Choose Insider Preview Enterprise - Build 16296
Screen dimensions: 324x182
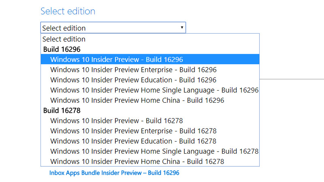(x=133, y=70)
